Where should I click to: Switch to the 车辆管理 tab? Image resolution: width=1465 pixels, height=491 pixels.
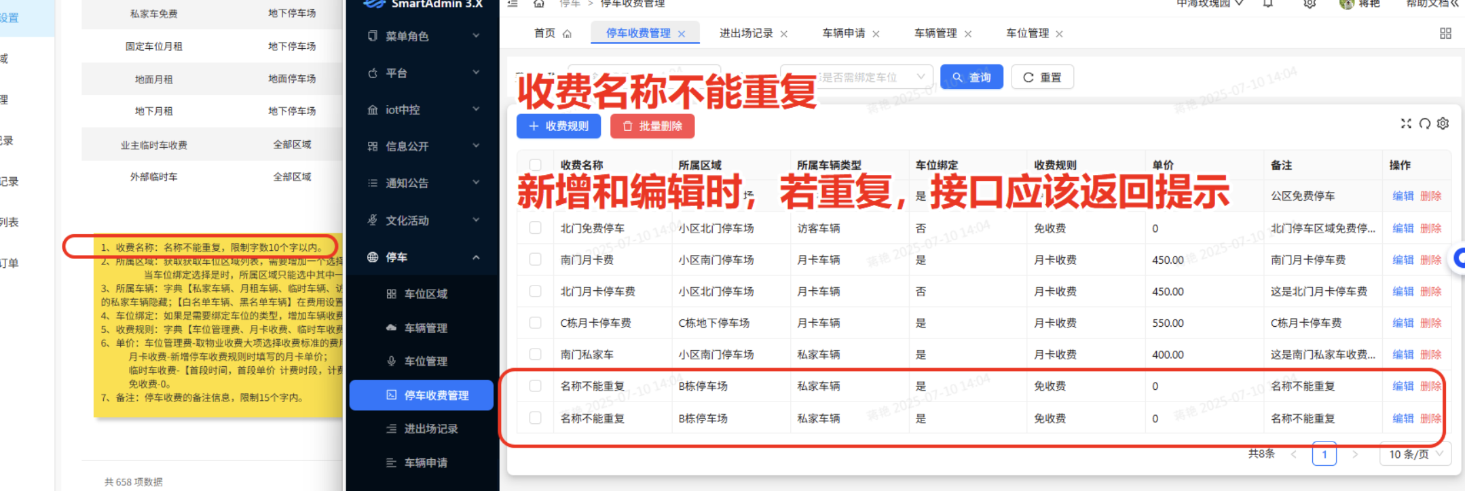click(x=935, y=33)
